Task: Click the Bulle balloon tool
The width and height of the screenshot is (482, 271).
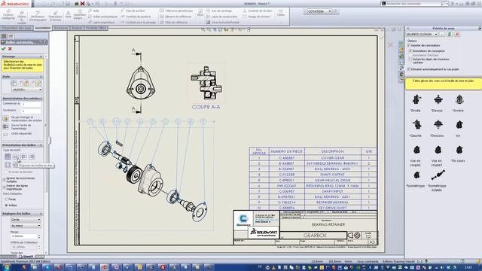Action: (93, 11)
